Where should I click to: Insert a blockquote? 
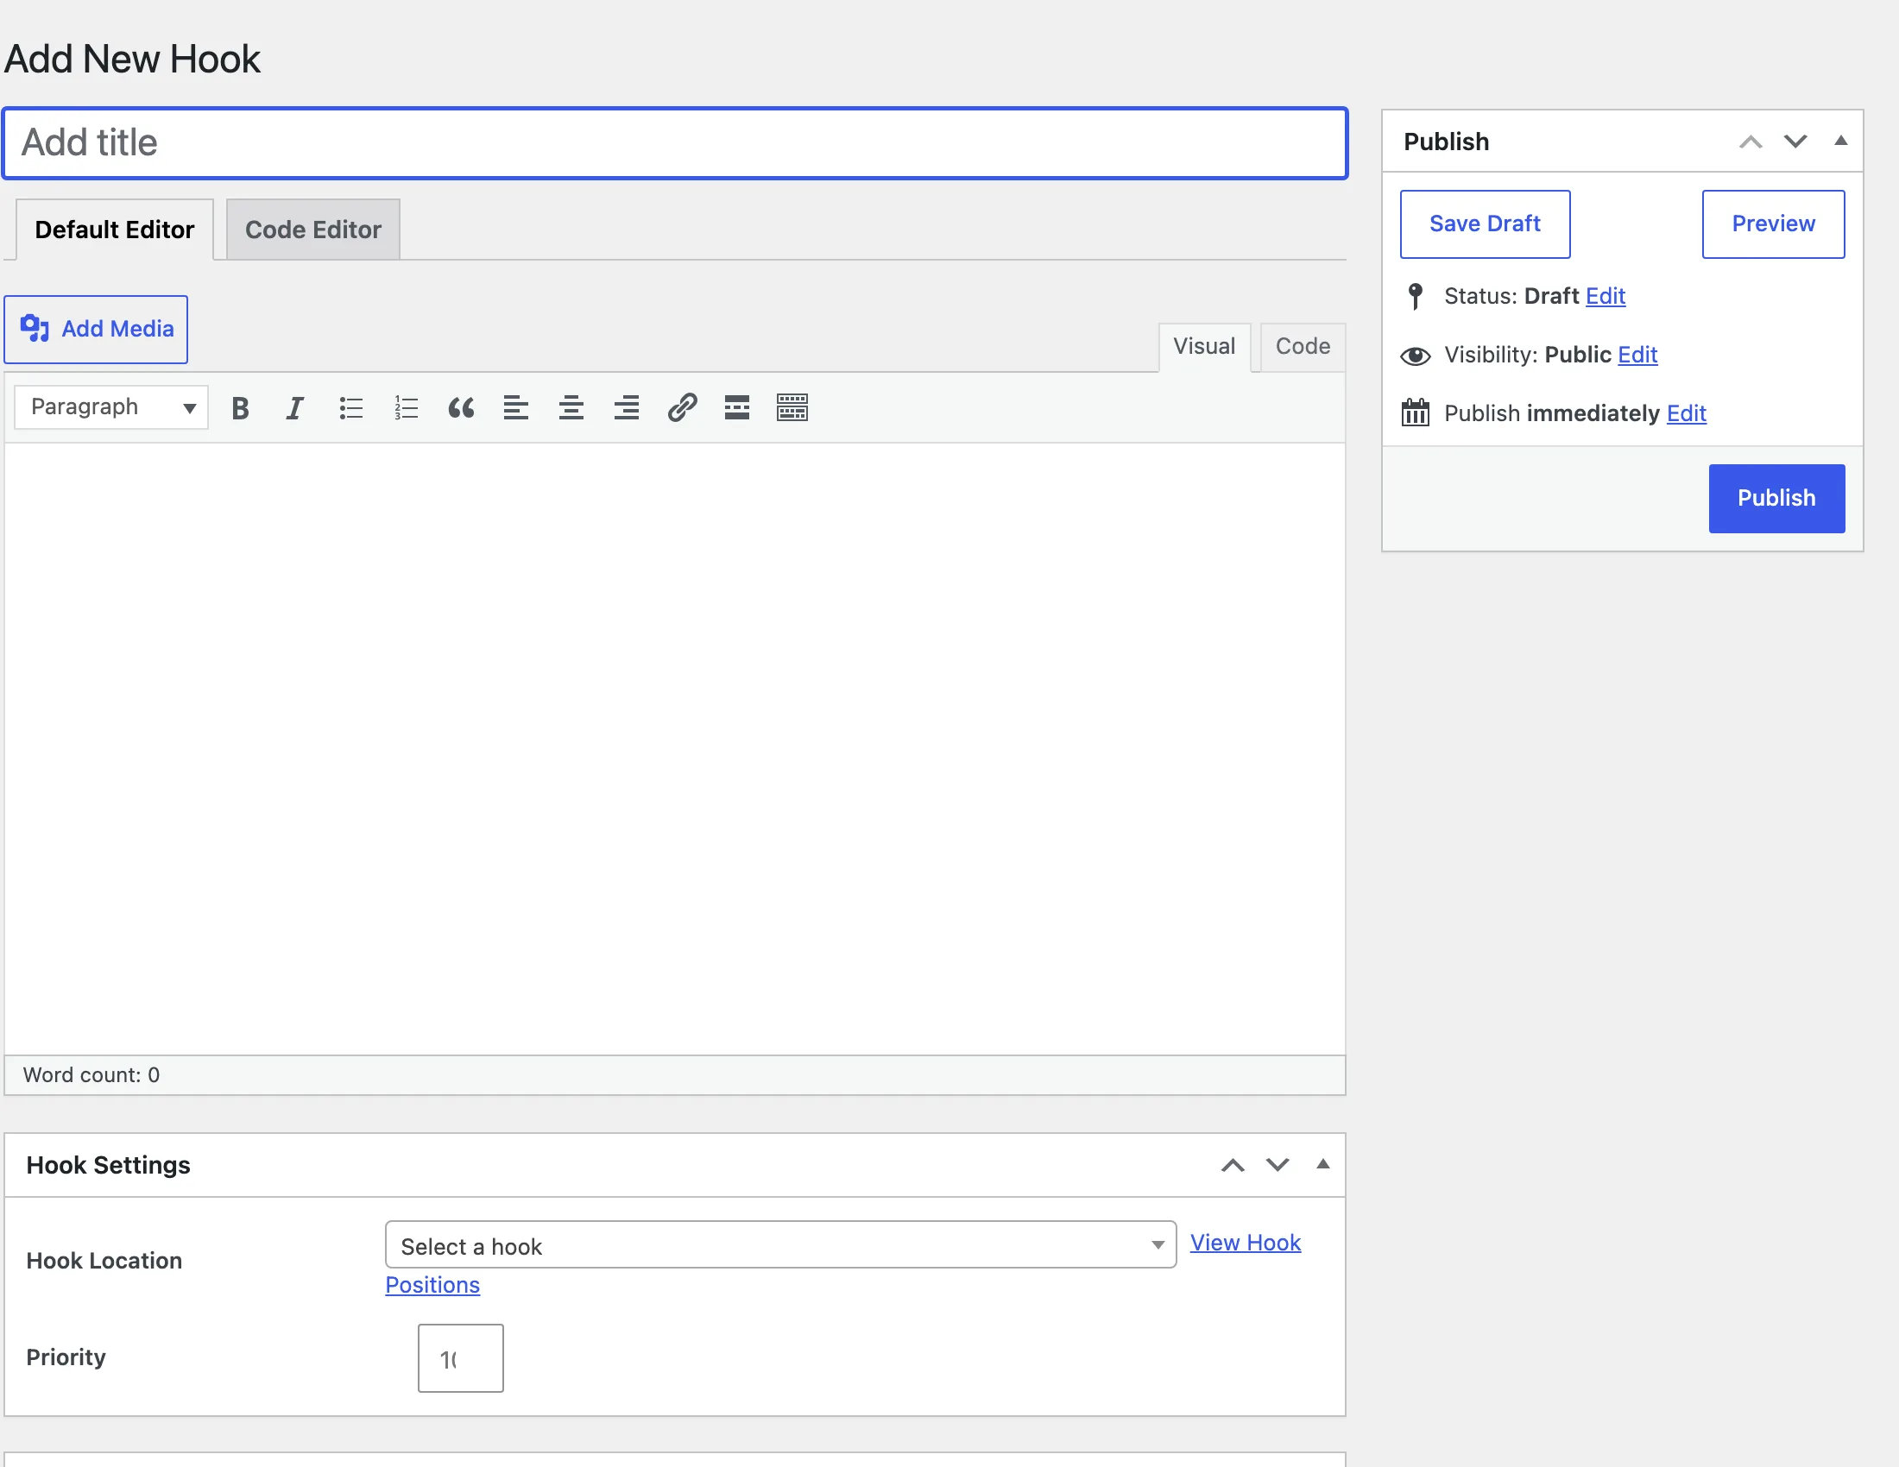461,407
